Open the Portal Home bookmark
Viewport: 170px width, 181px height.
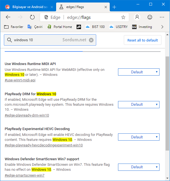pyautogui.click(x=60, y=27)
